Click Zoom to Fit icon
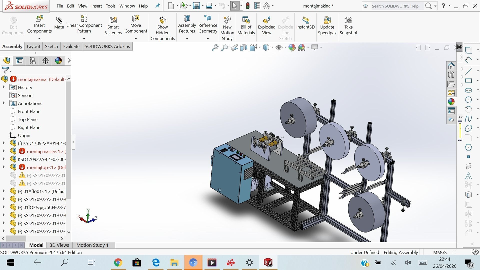This screenshot has width=480, height=270. coord(215,47)
